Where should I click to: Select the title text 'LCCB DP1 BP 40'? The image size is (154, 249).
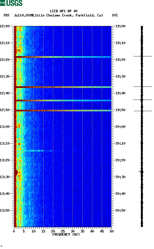tap(64, 11)
